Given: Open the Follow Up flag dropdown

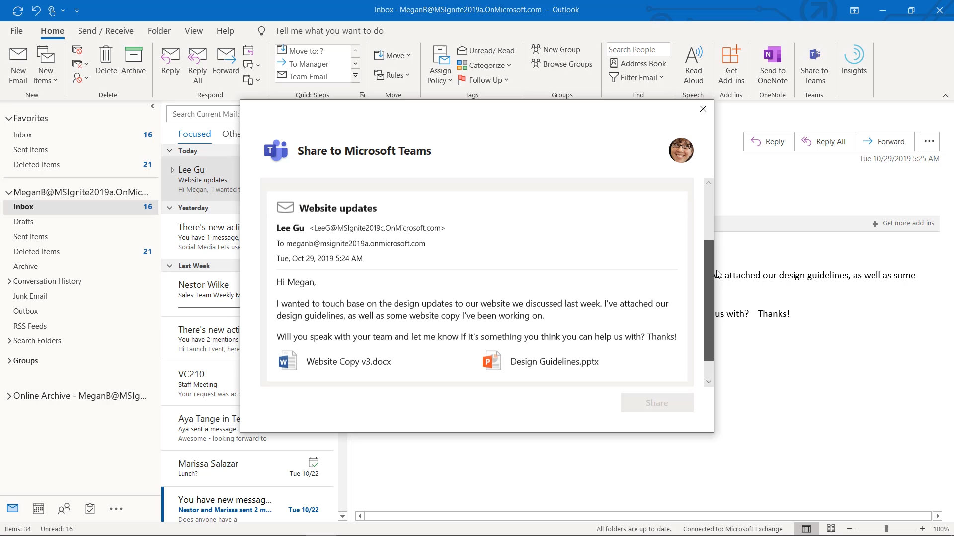Looking at the screenshot, I should click(483, 80).
